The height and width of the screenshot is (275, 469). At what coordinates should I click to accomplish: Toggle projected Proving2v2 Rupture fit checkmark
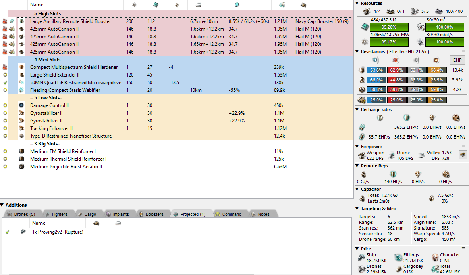[x=7, y=232]
